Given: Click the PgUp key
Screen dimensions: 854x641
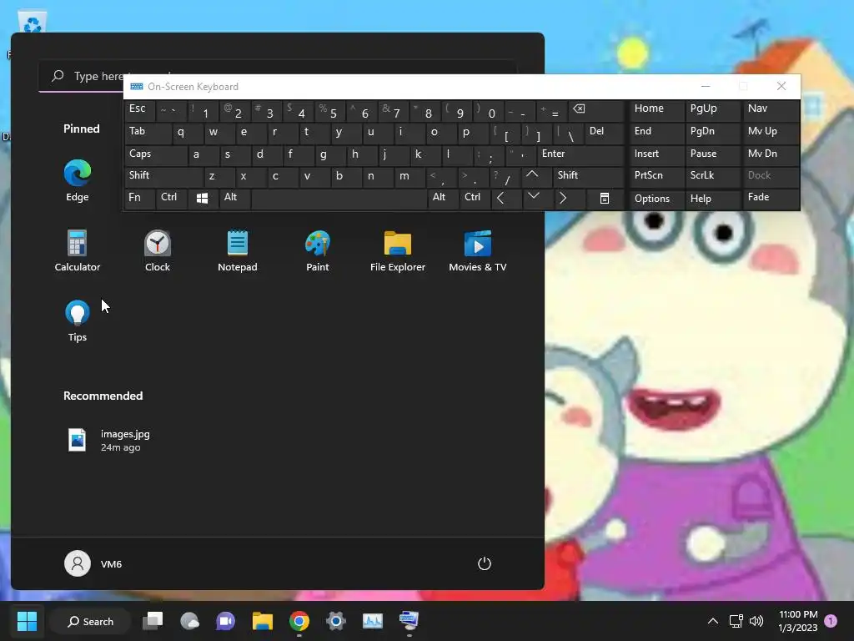Looking at the screenshot, I should (x=712, y=111).
